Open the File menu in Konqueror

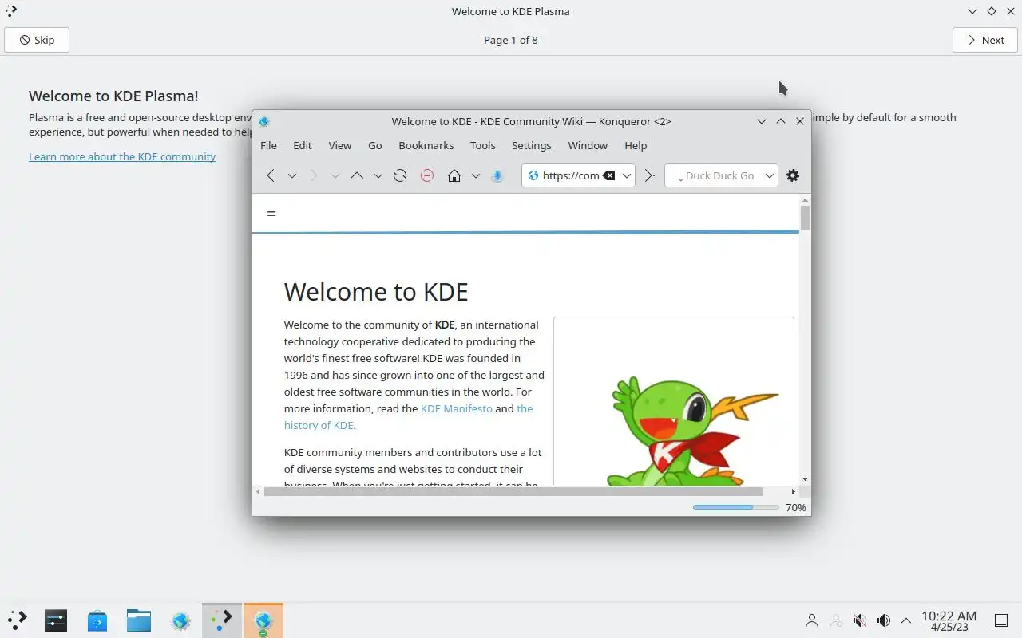coord(268,145)
